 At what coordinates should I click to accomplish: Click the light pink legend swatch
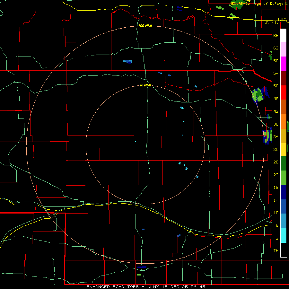(284, 49)
